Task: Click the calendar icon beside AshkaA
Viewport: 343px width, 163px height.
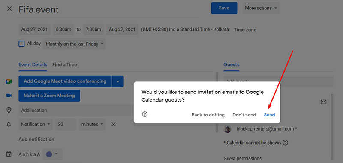Action: [9, 154]
